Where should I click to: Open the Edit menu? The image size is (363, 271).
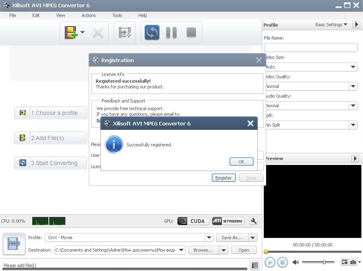[x=36, y=15]
